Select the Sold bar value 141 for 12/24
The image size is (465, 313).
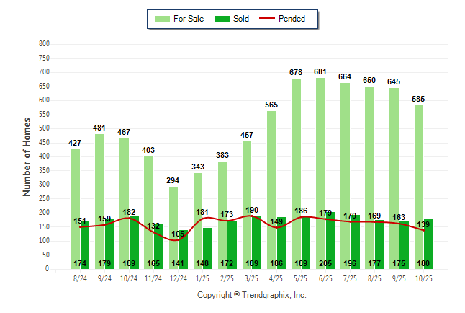179,263
